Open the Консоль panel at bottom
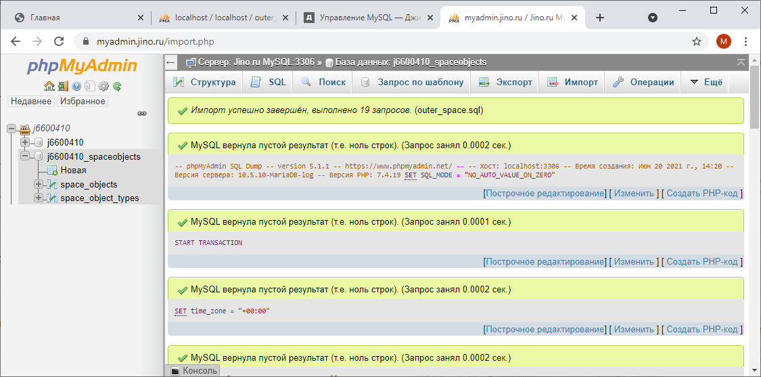This screenshot has width=761, height=377. (194, 371)
